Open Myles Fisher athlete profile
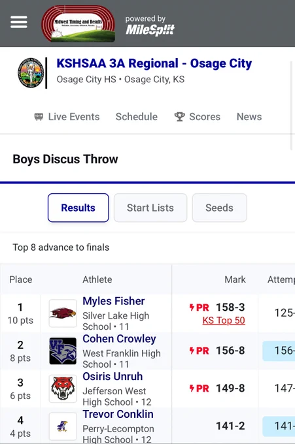The height and width of the screenshot is (444, 295). (114, 301)
